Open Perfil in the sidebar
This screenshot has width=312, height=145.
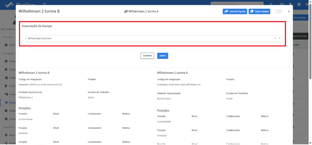pyautogui.click(x=10, y=45)
